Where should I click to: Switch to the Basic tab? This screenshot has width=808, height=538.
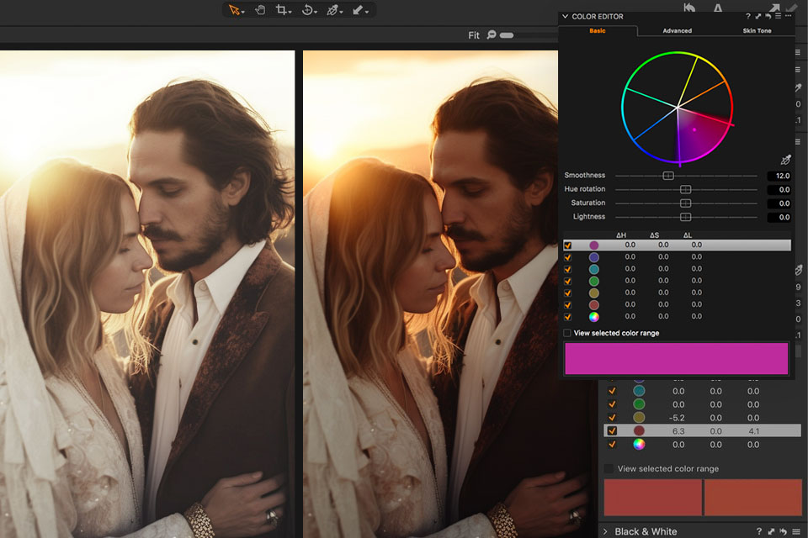click(598, 31)
